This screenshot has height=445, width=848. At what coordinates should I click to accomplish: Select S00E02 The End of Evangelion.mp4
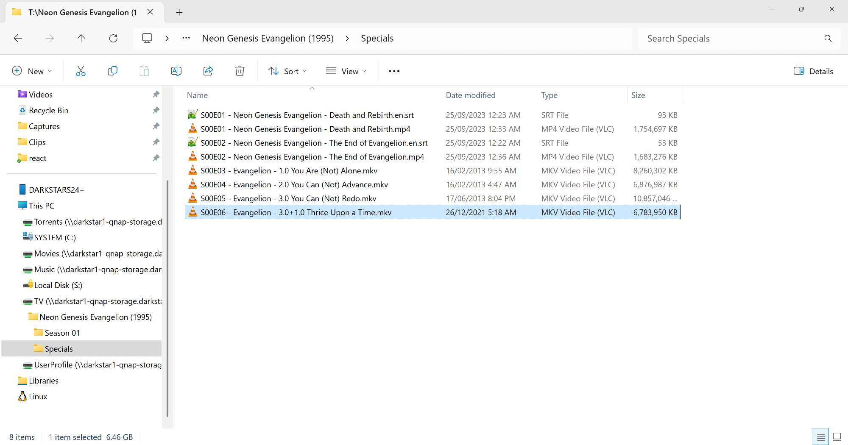pos(432,157)
